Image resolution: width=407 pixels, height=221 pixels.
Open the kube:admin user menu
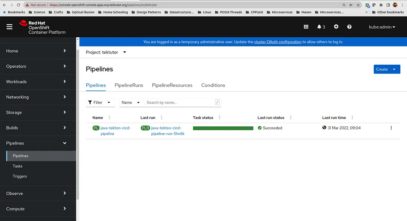pyautogui.click(x=382, y=27)
